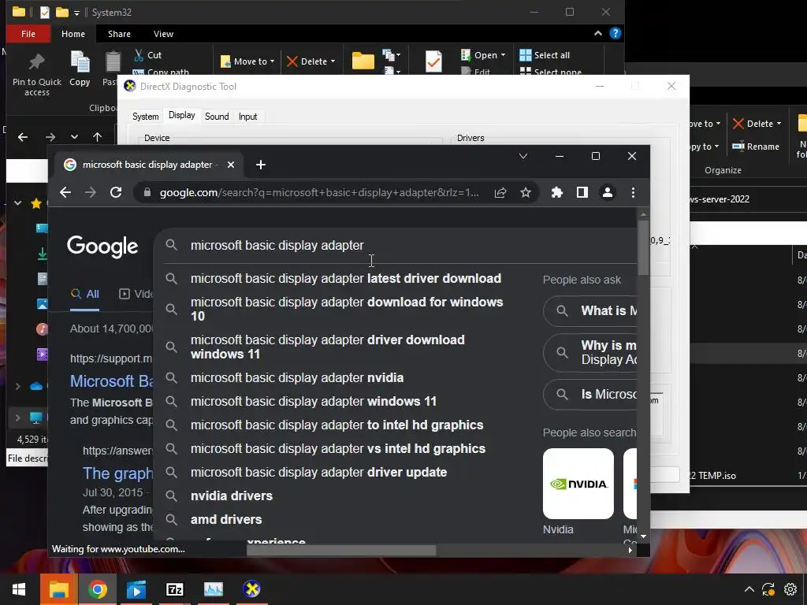Show hidden system tray icons
The width and height of the screenshot is (807, 605).
coord(749,589)
